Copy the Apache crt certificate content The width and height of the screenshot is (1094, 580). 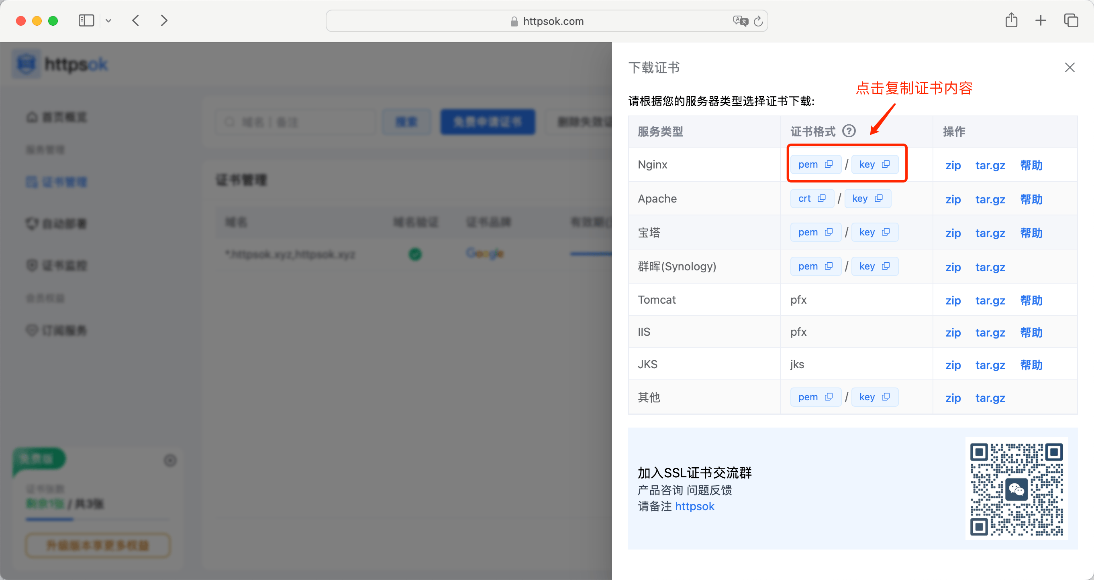(x=812, y=199)
